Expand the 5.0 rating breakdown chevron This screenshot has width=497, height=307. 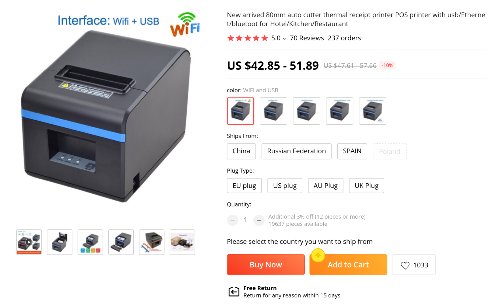tap(284, 39)
